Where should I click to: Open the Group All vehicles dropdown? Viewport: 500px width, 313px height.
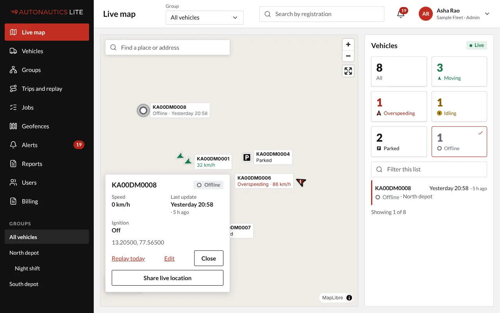point(205,18)
